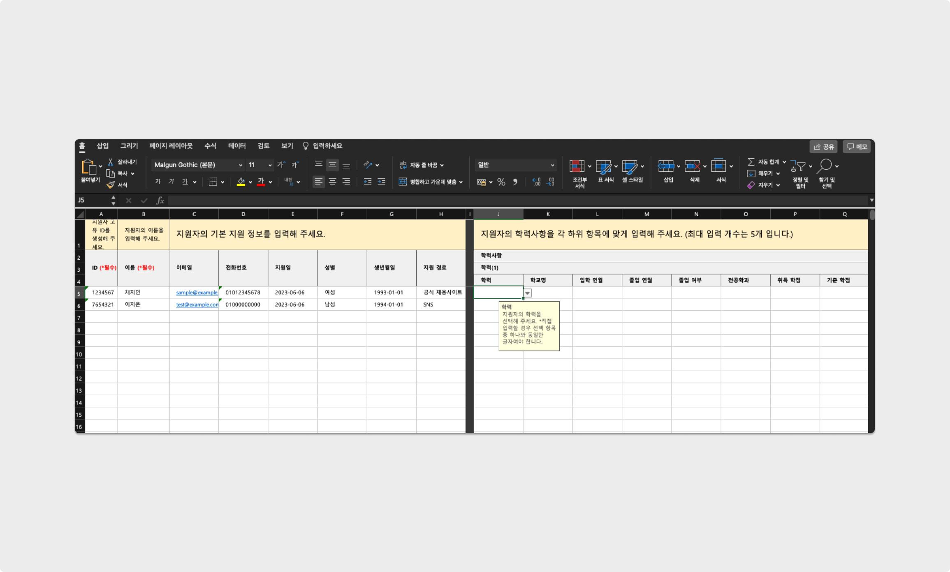Click the Paste clipboard icon
Screen dimensions: 950x572
coord(89,167)
